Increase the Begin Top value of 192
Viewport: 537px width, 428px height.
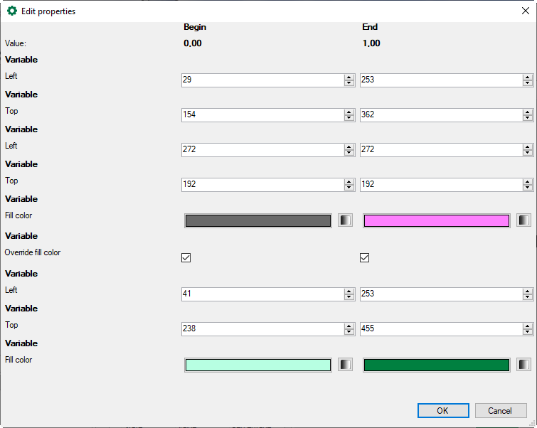point(349,181)
